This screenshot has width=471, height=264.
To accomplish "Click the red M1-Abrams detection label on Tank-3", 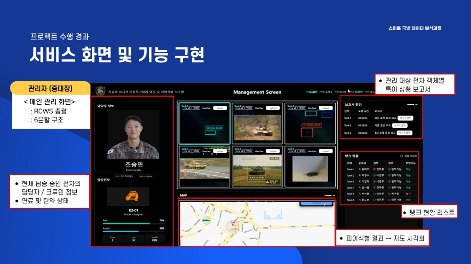I will [312, 125].
